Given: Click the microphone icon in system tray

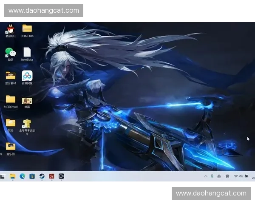Looking at the screenshot, I should [212, 176].
